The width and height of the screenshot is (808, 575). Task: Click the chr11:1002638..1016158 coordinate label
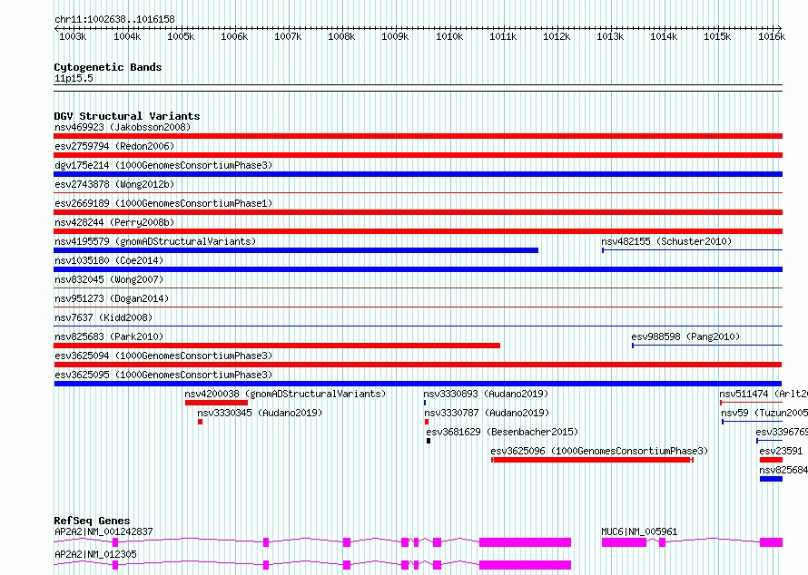(x=114, y=19)
